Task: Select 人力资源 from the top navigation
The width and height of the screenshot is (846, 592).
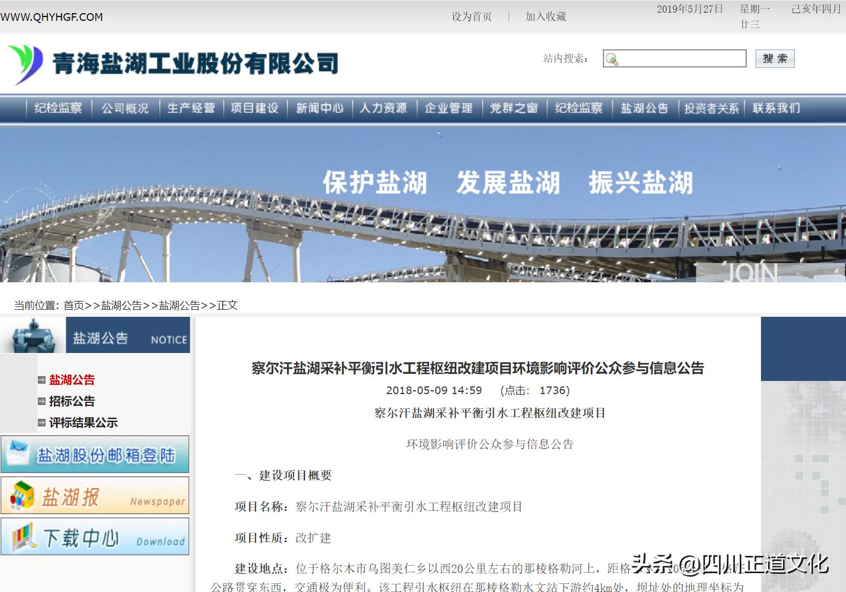Action: point(384,108)
